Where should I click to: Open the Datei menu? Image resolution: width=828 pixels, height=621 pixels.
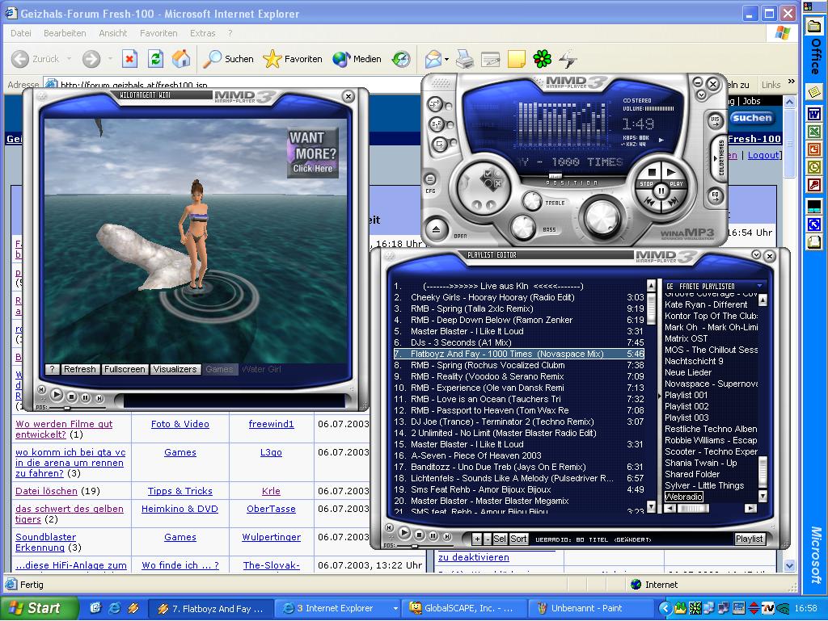pos(20,33)
